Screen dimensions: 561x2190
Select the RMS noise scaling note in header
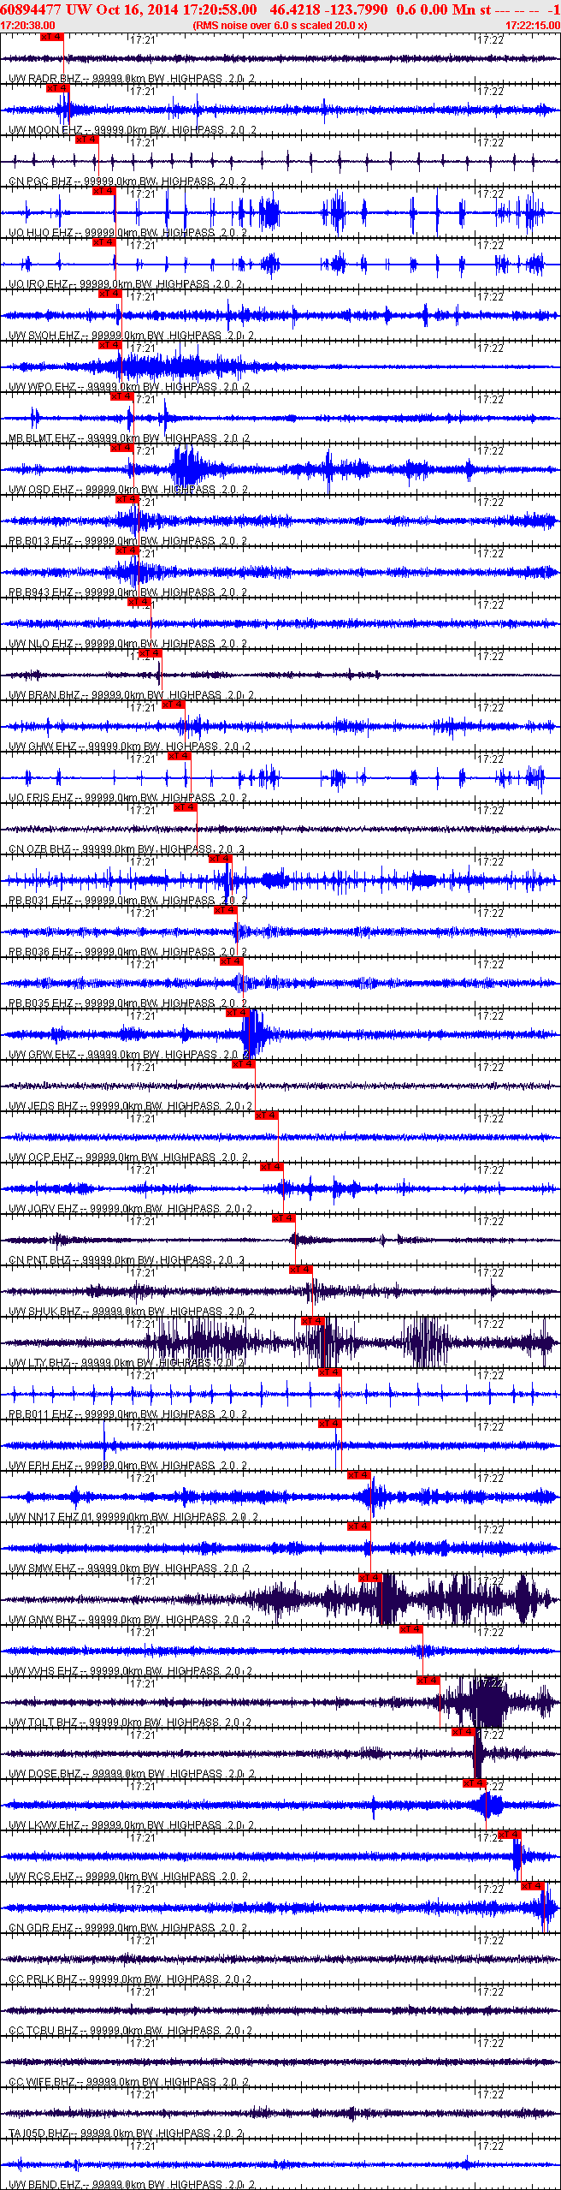coord(280,26)
